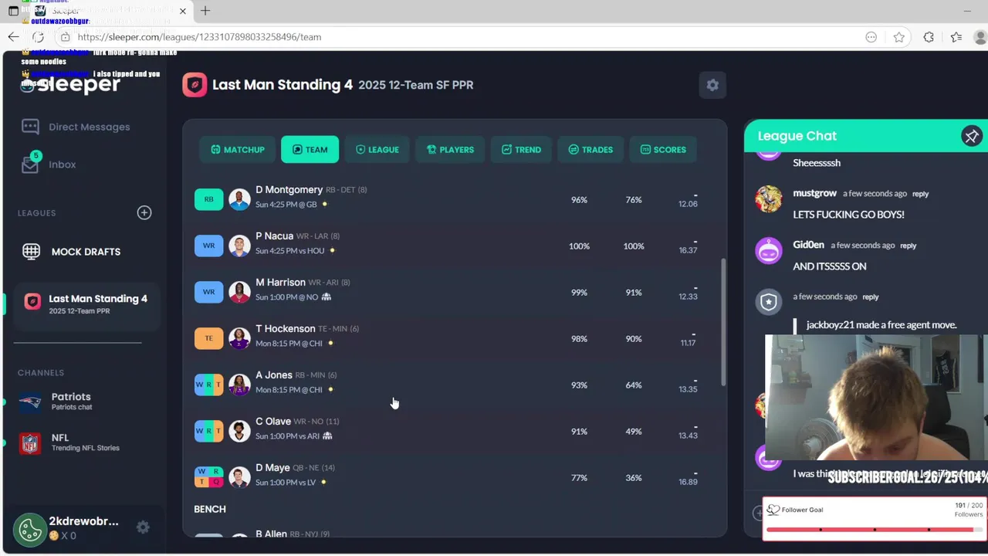Click weather icon in D Montgomery game info
This screenshot has width=988, height=556.
[x=324, y=204]
